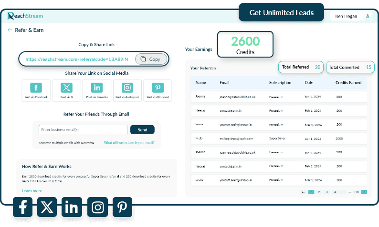Viewport: 379px width, 227px height.
Task: Select pagination page 5
Action: pyautogui.click(x=342, y=192)
